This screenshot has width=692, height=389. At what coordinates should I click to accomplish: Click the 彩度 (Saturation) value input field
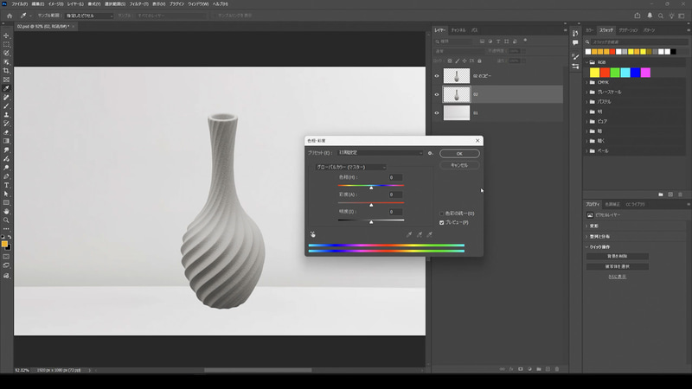[x=394, y=194]
